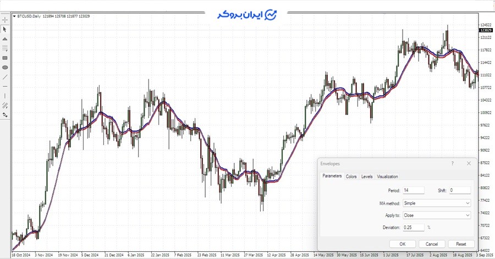Image resolution: width=495 pixels, height=259 pixels.
Task: Confirm settings with the OK button
Action: (x=402, y=244)
